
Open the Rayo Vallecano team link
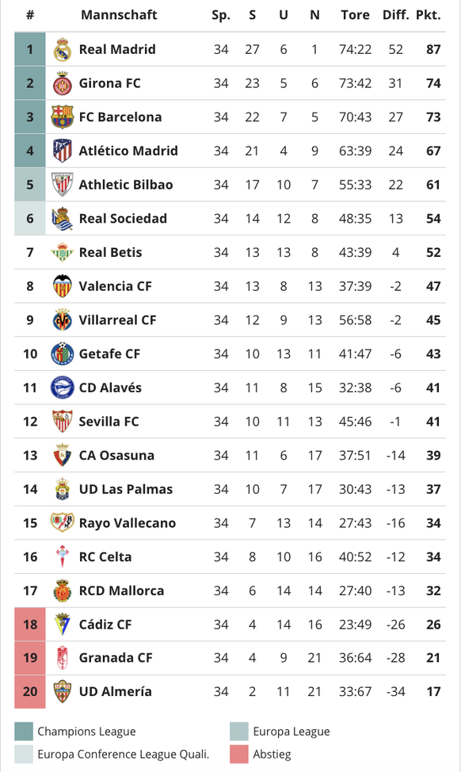tap(128, 523)
